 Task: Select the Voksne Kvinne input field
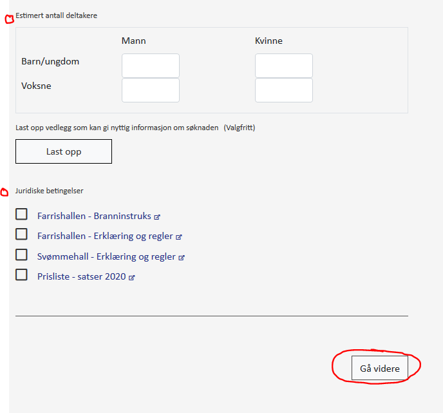pyautogui.click(x=284, y=90)
